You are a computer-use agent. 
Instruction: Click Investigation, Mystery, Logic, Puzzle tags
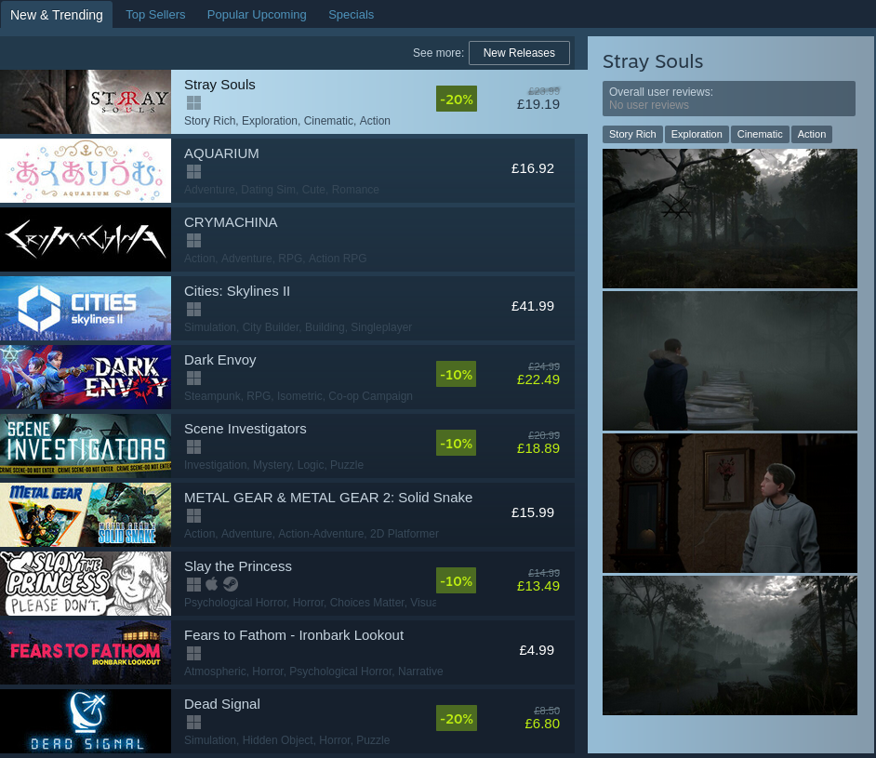pos(273,465)
